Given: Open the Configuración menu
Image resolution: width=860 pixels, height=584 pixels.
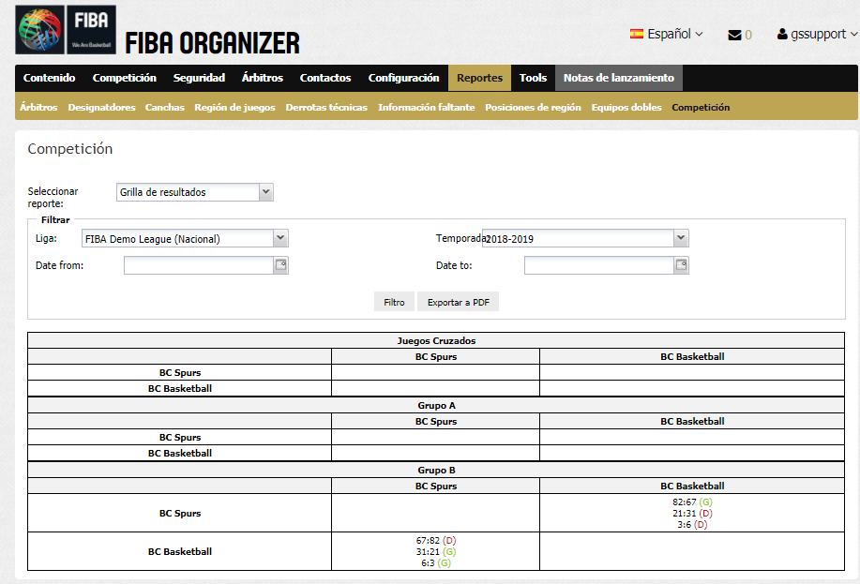Looking at the screenshot, I should (403, 78).
